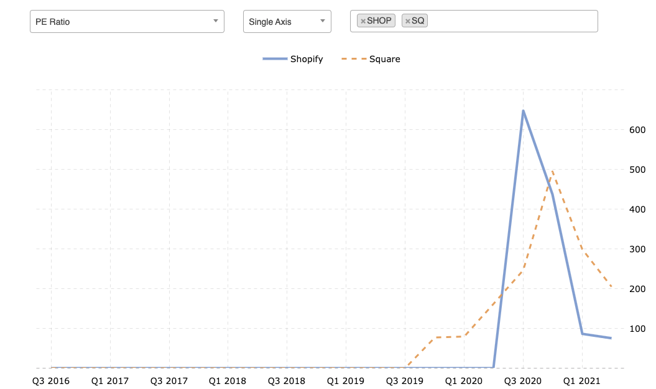This screenshot has width=656, height=389.
Task: Click the Q3 2020 axis label
Action: point(522,381)
